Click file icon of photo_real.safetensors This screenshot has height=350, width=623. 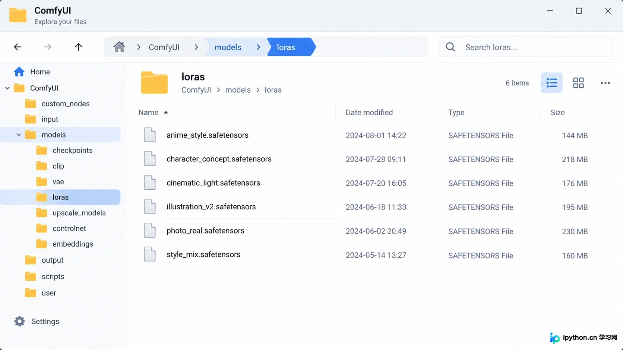tap(150, 231)
